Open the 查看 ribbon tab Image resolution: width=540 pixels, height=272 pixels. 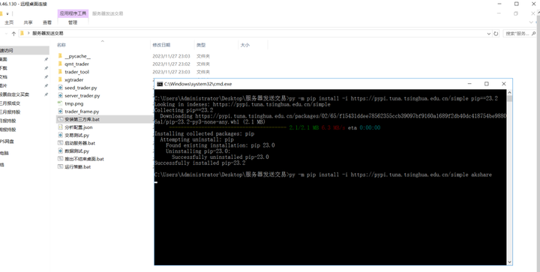point(47,22)
